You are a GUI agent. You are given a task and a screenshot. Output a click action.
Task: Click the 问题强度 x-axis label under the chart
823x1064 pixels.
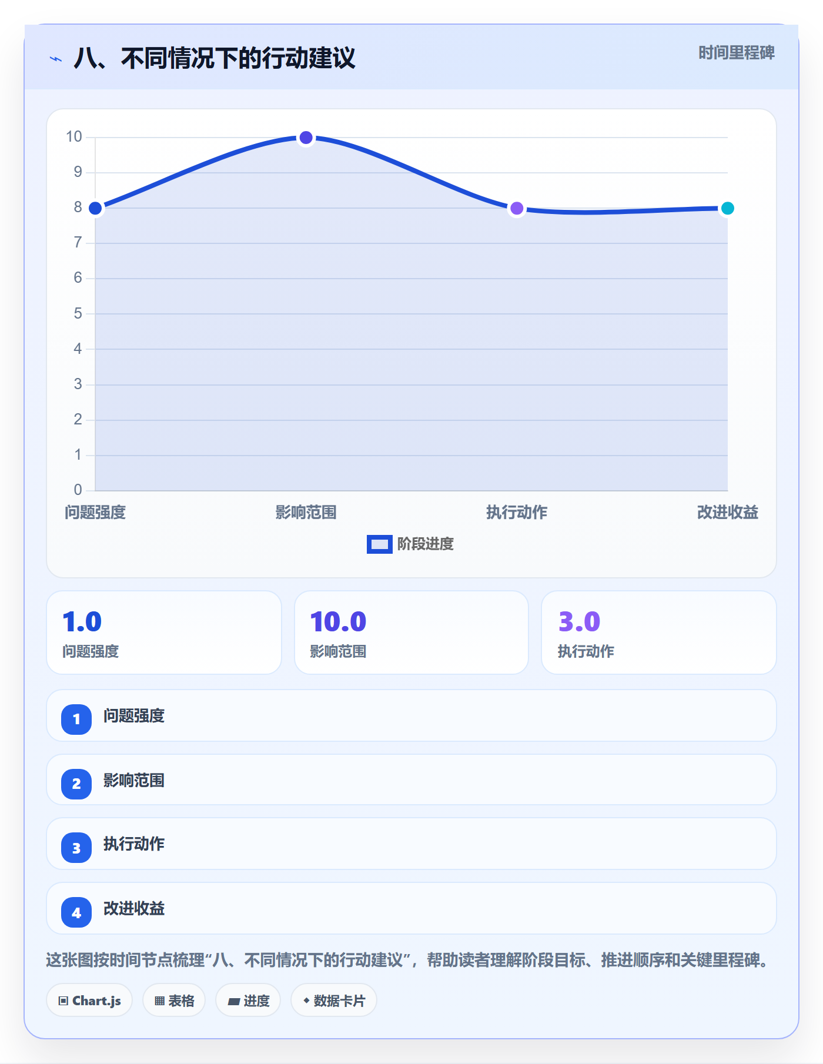[x=95, y=513]
